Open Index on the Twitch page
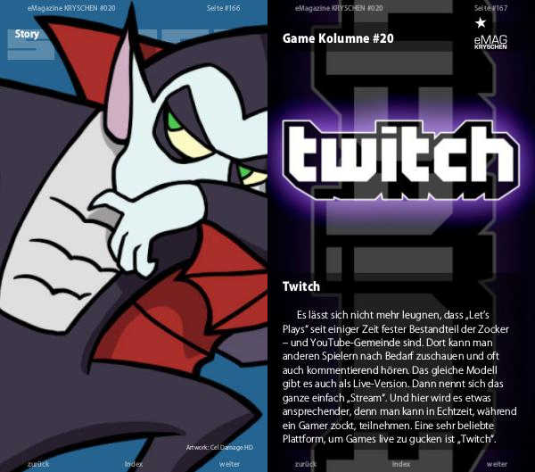The height and width of the screenshot is (472, 535). click(x=401, y=464)
